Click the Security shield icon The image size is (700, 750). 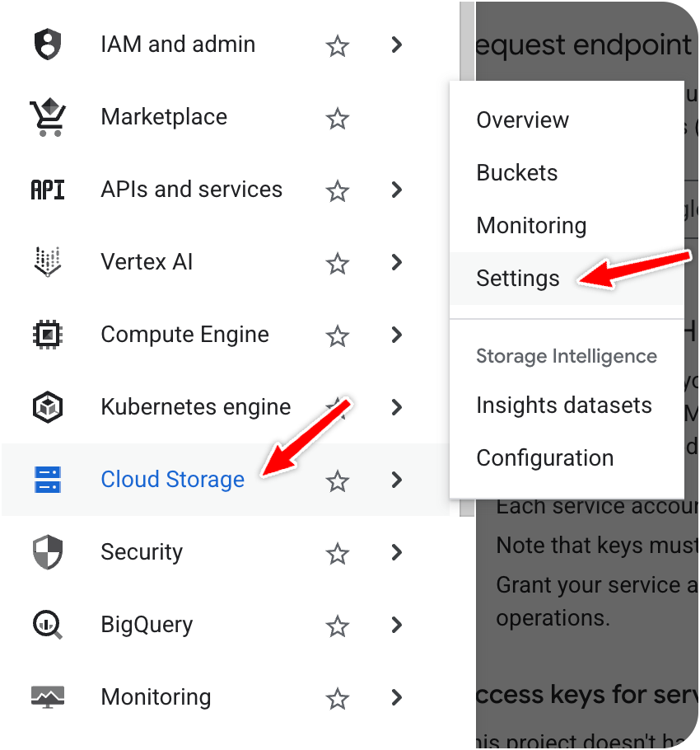[x=48, y=552]
